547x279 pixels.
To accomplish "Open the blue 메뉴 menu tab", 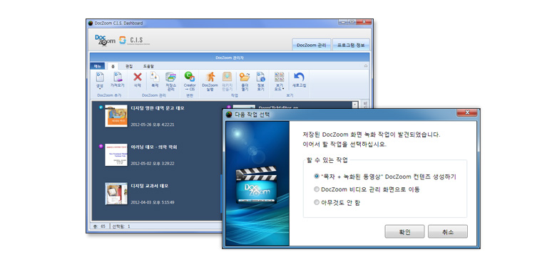I will tap(97, 66).
